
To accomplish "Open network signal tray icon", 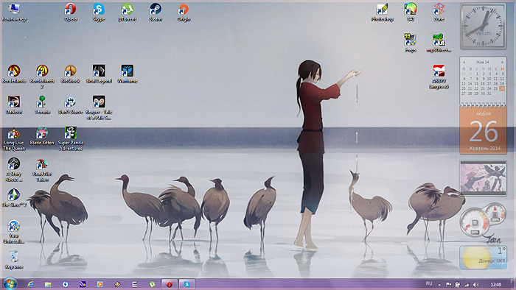I will click(467, 284).
